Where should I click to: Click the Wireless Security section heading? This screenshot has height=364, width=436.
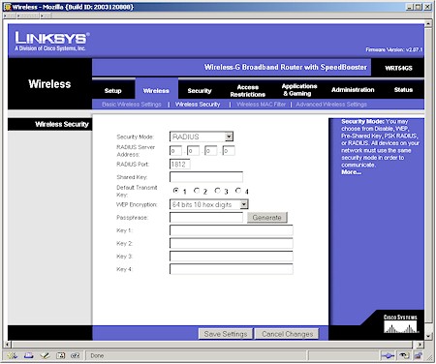[x=62, y=124]
